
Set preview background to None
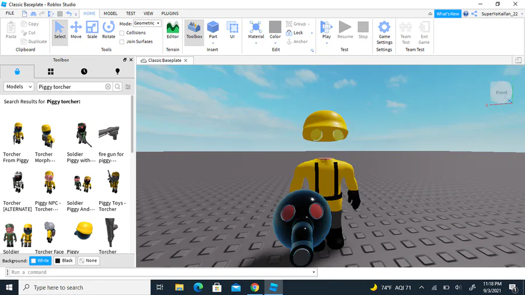point(89,261)
